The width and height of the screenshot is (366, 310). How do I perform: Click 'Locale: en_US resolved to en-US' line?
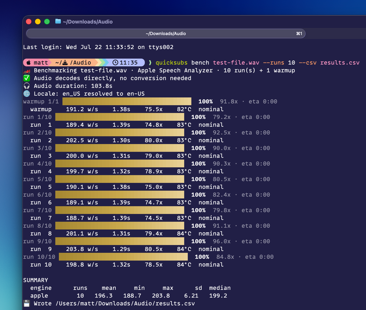(89, 94)
